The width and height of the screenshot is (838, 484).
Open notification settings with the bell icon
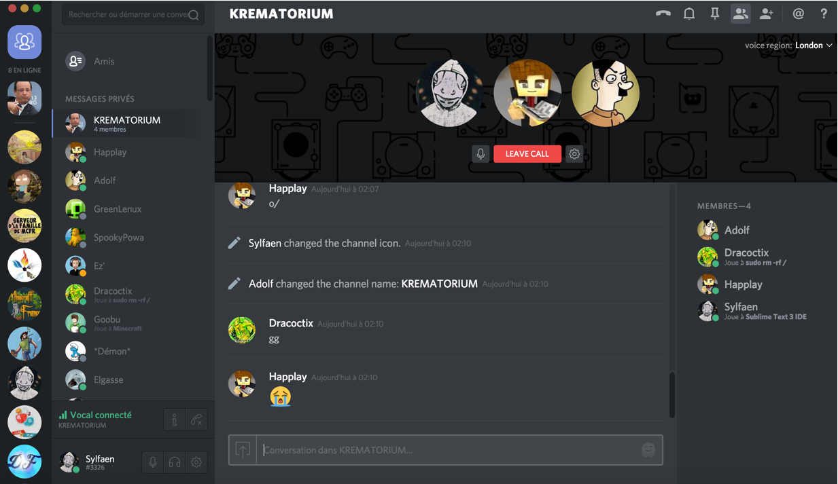point(689,14)
